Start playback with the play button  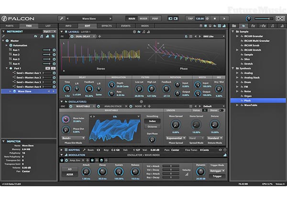(224, 19)
